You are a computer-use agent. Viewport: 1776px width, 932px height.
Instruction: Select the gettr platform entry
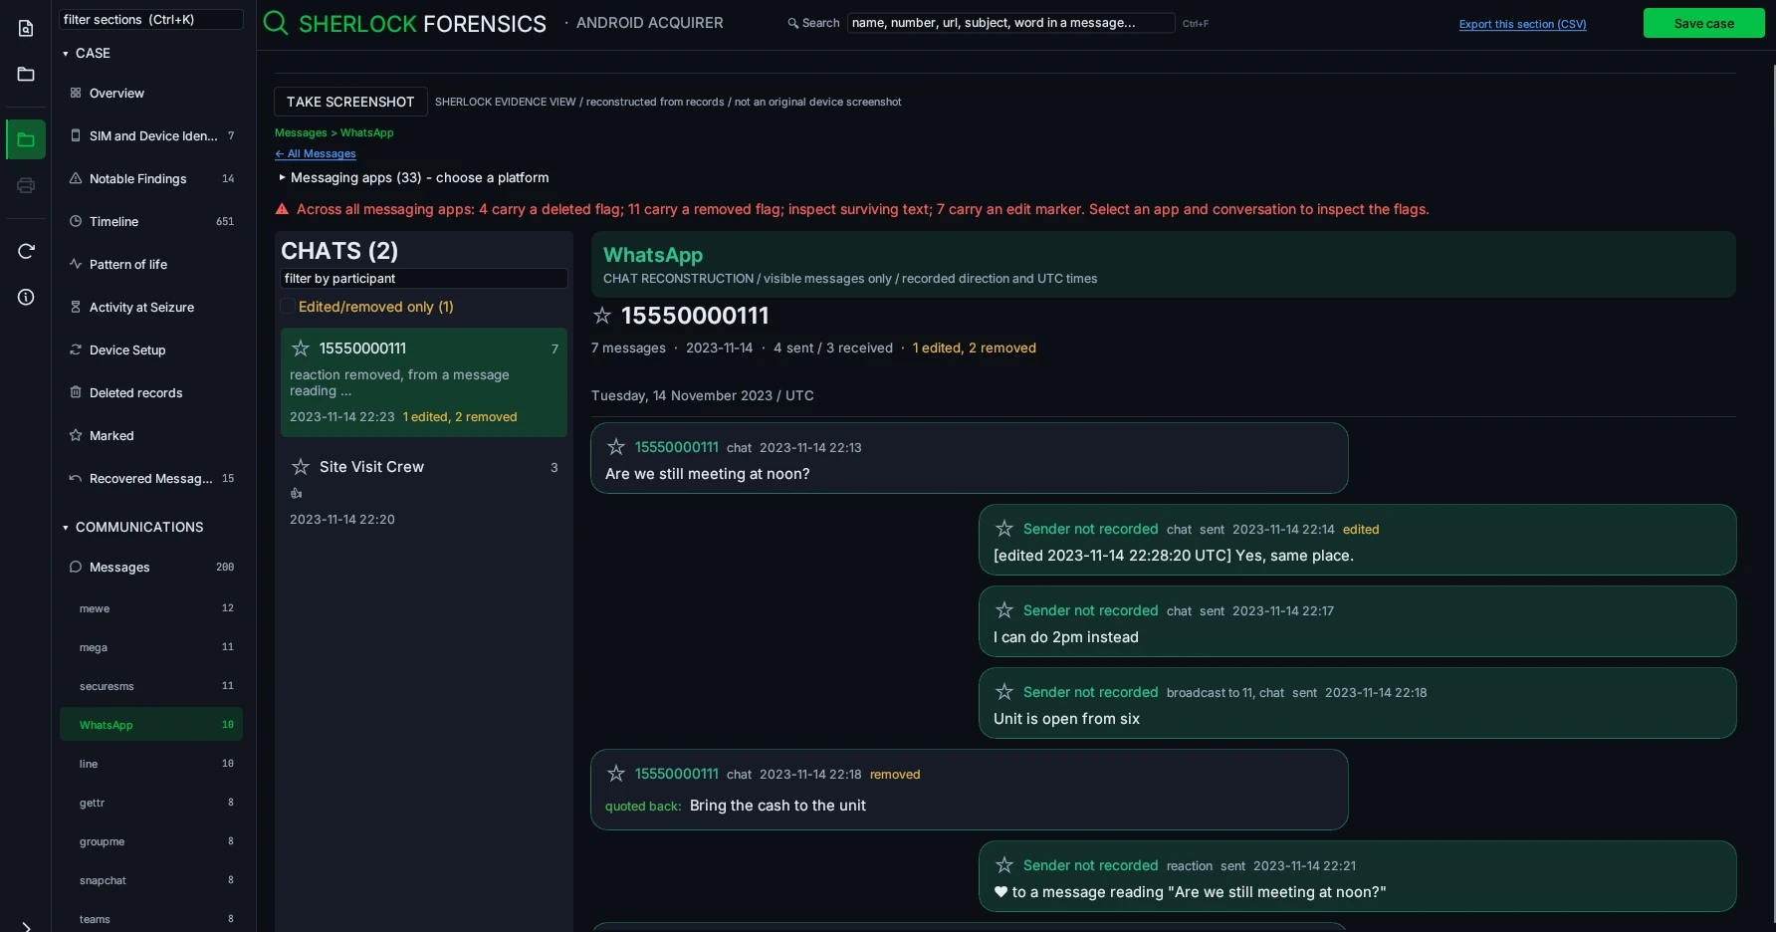tap(151, 803)
